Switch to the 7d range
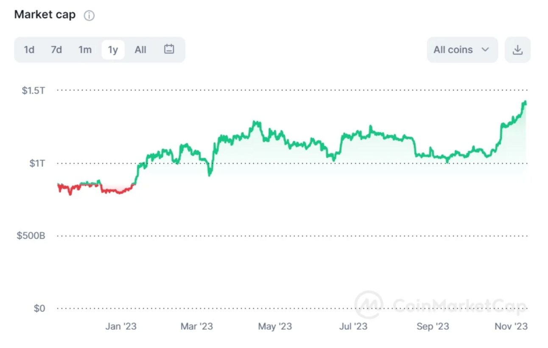 coord(56,50)
